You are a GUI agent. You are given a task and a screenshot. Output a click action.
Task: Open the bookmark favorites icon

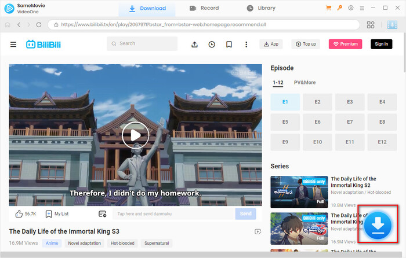[229, 45]
